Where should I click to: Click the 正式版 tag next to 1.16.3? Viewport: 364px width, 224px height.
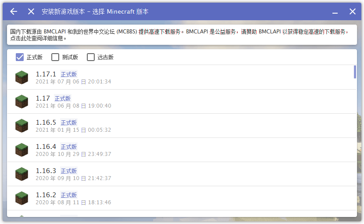(69, 171)
